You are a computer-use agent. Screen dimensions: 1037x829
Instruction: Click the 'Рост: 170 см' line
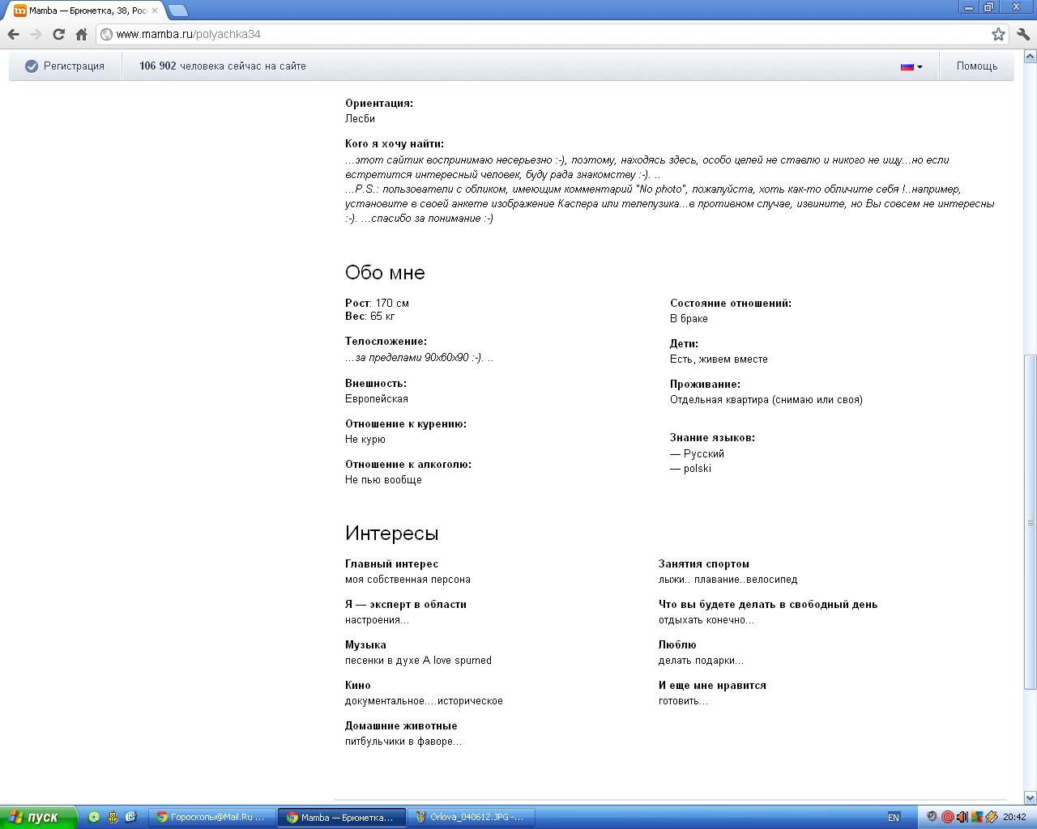377,303
